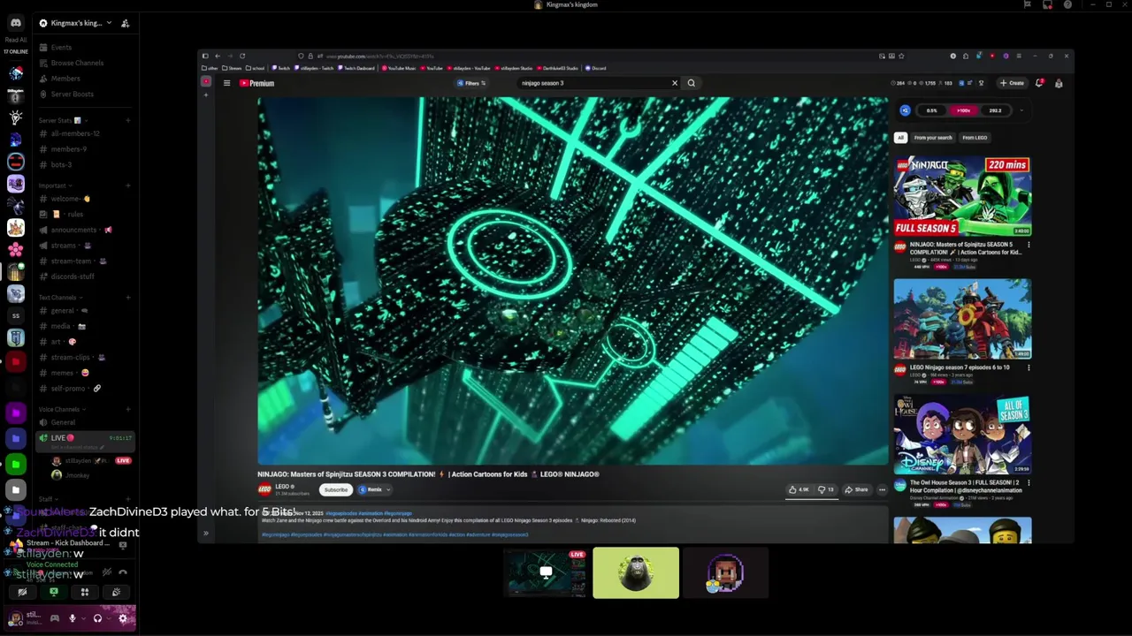Join the General voice channel
The height and width of the screenshot is (636, 1132).
pyautogui.click(x=63, y=422)
